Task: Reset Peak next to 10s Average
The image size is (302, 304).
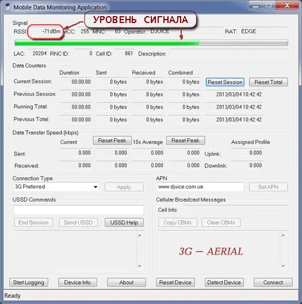Action: pos(186,140)
